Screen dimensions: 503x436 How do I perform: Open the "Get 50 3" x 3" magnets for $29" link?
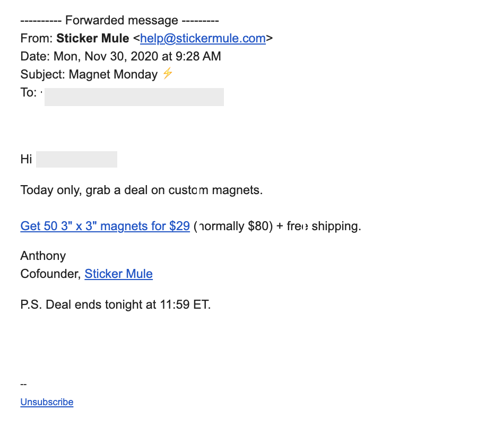tap(105, 226)
